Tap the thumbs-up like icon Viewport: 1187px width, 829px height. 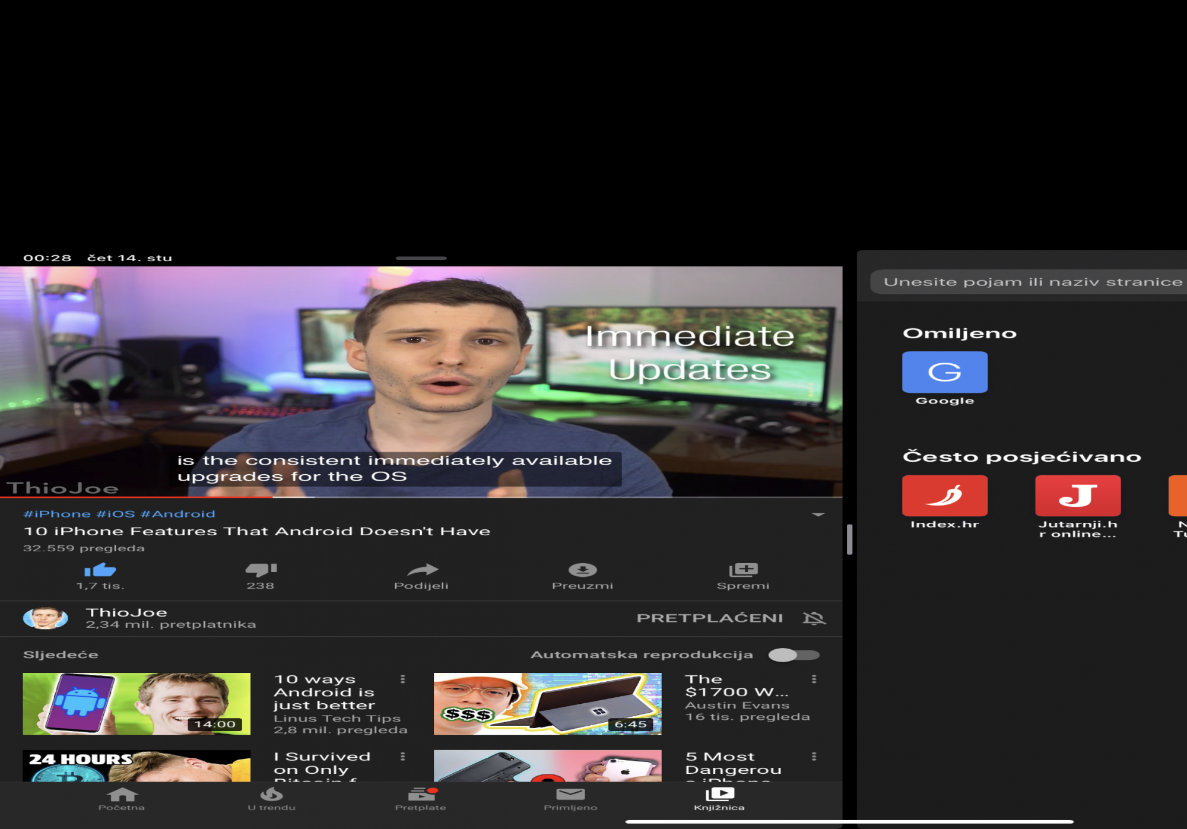pos(100,570)
